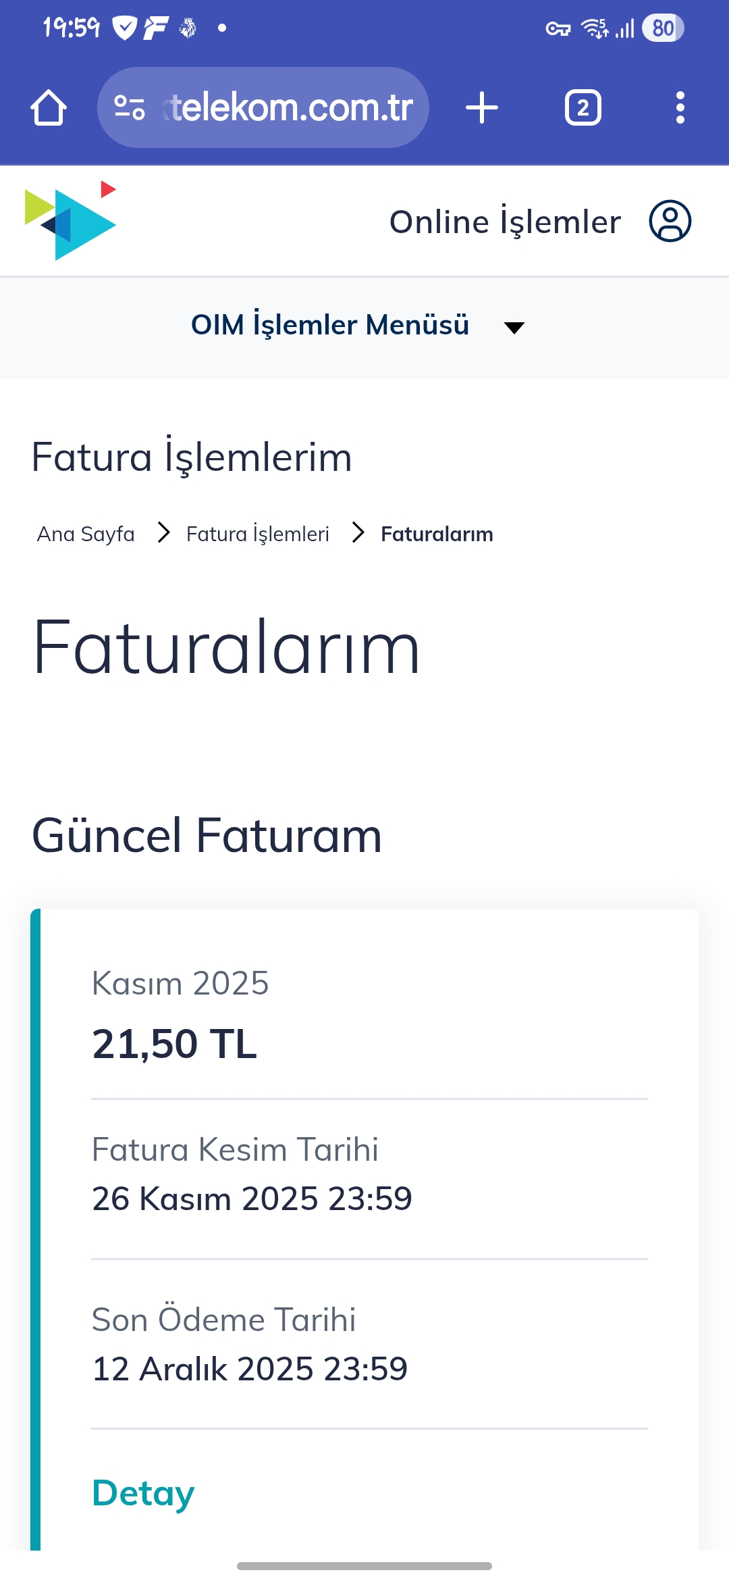
Task: Expand the OIM İşlemler Menüsü dropdown
Action: [330, 325]
